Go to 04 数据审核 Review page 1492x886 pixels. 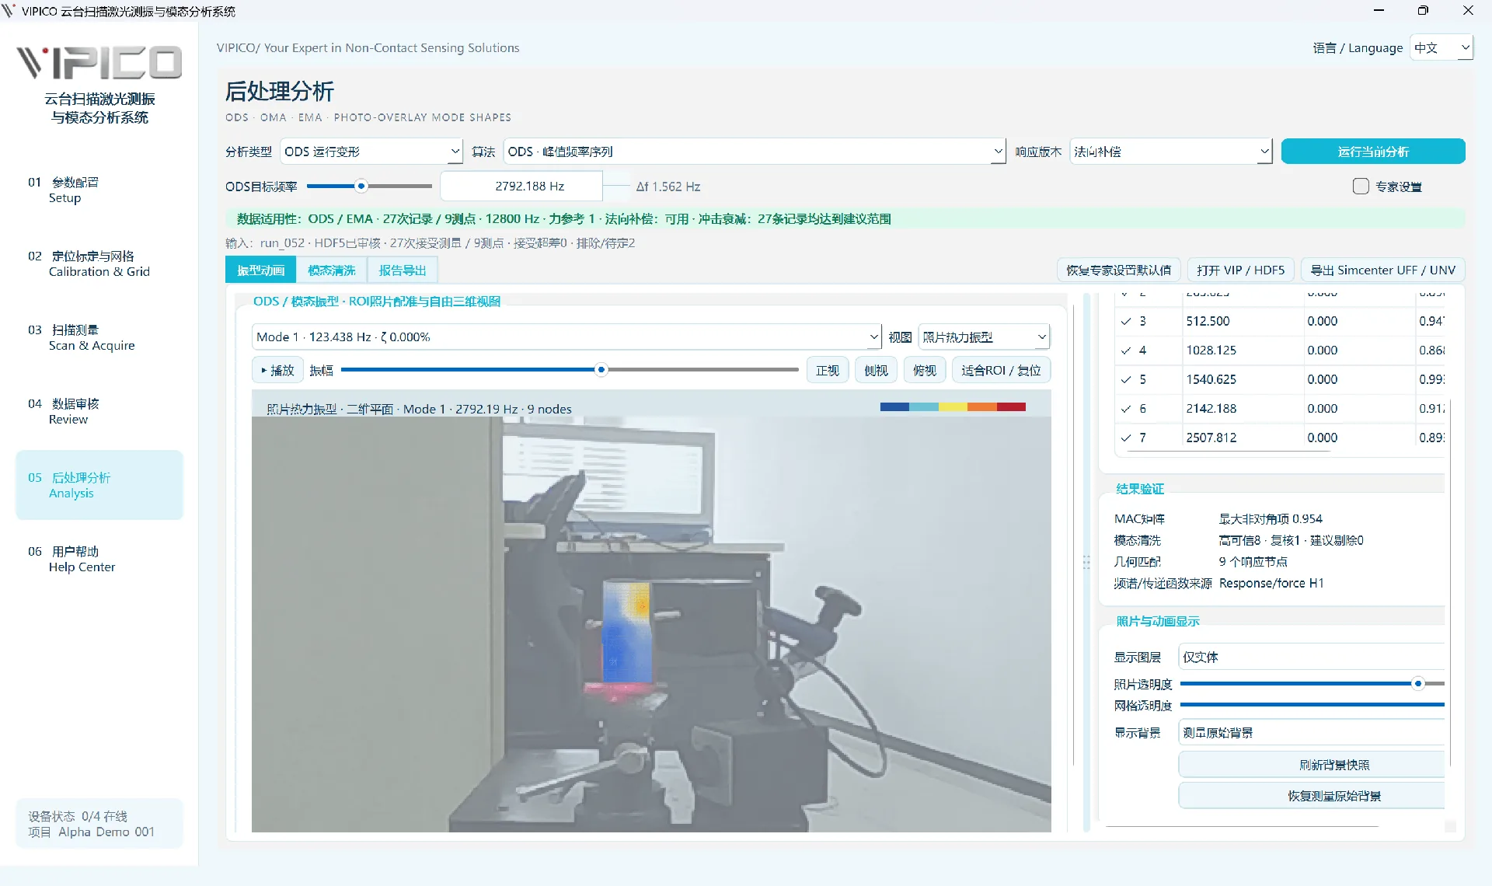[99, 411]
